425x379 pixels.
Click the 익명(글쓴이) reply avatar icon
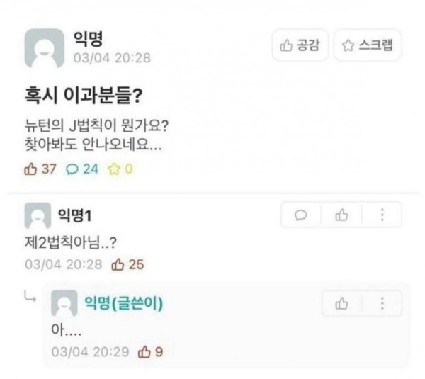64,304
